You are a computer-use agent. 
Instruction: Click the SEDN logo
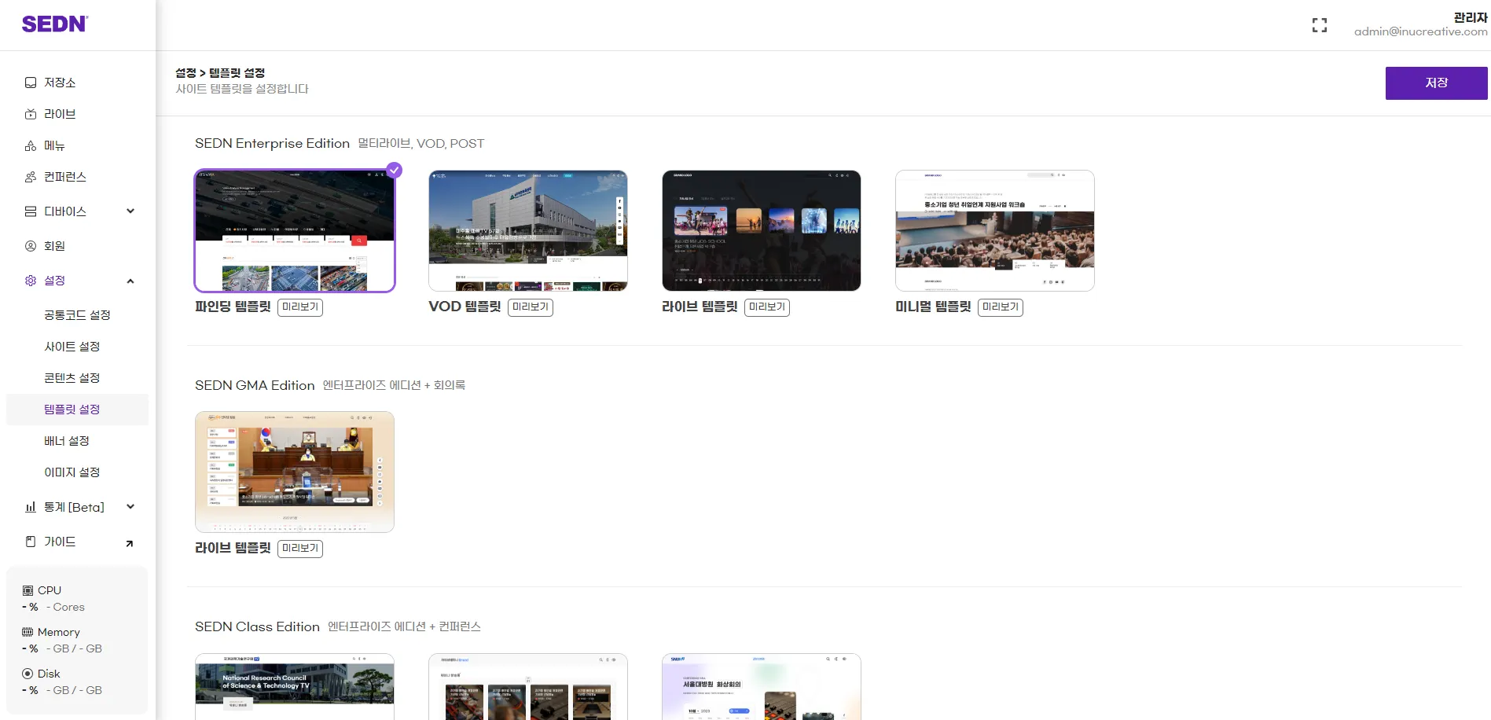(x=55, y=24)
